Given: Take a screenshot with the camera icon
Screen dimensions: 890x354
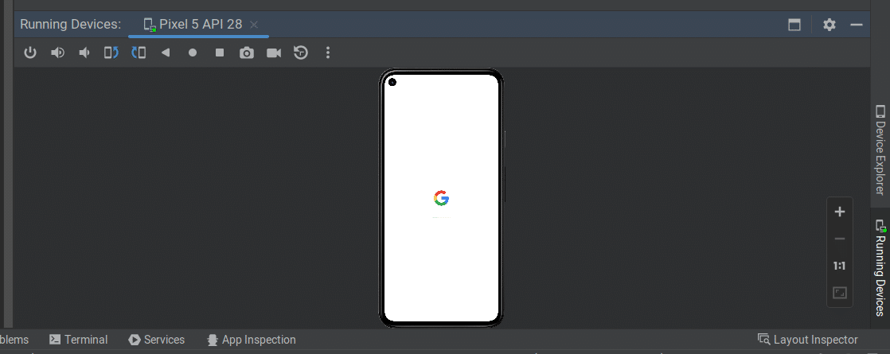Looking at the screenshot, I should point(246,53).
